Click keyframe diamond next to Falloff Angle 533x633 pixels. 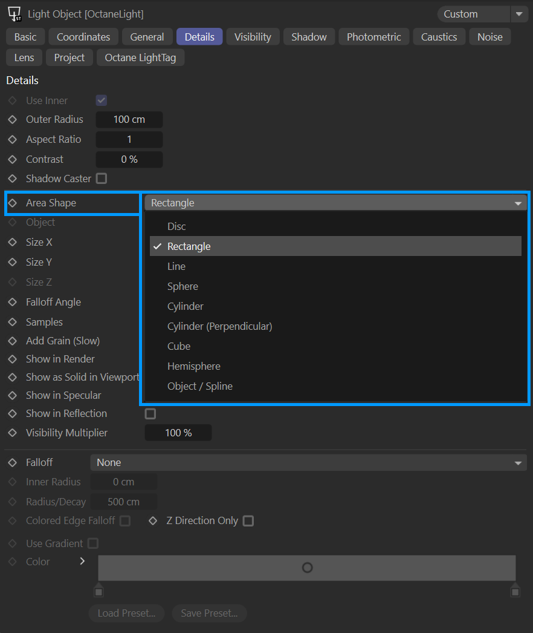point(12,303)
